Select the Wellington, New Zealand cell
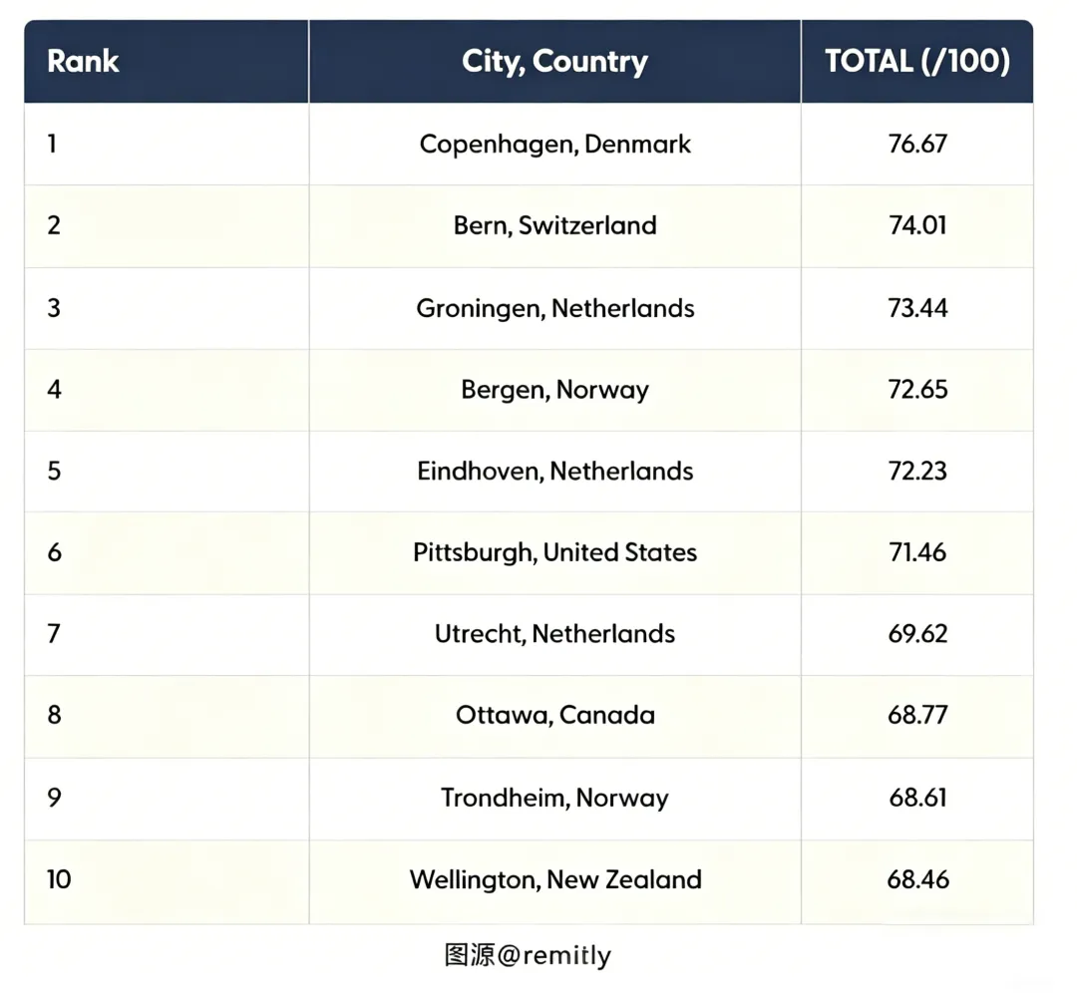The width and height of the screenshot is (1077, 995). 554,880
